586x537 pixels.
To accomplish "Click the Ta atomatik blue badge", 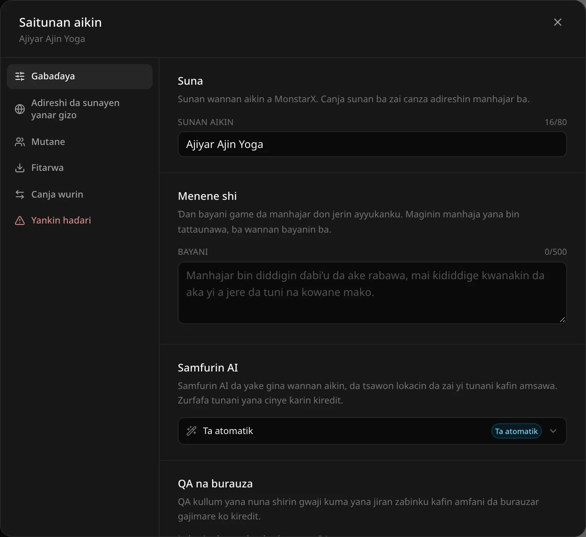I will point(516,431).
